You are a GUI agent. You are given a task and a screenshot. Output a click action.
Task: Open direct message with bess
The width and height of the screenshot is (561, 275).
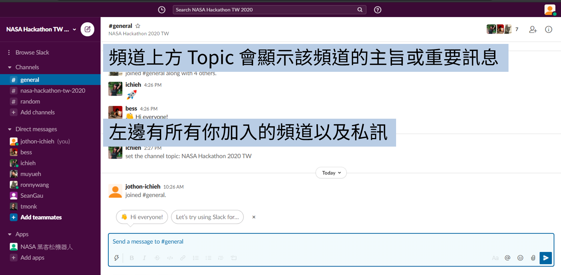point(50,152)
